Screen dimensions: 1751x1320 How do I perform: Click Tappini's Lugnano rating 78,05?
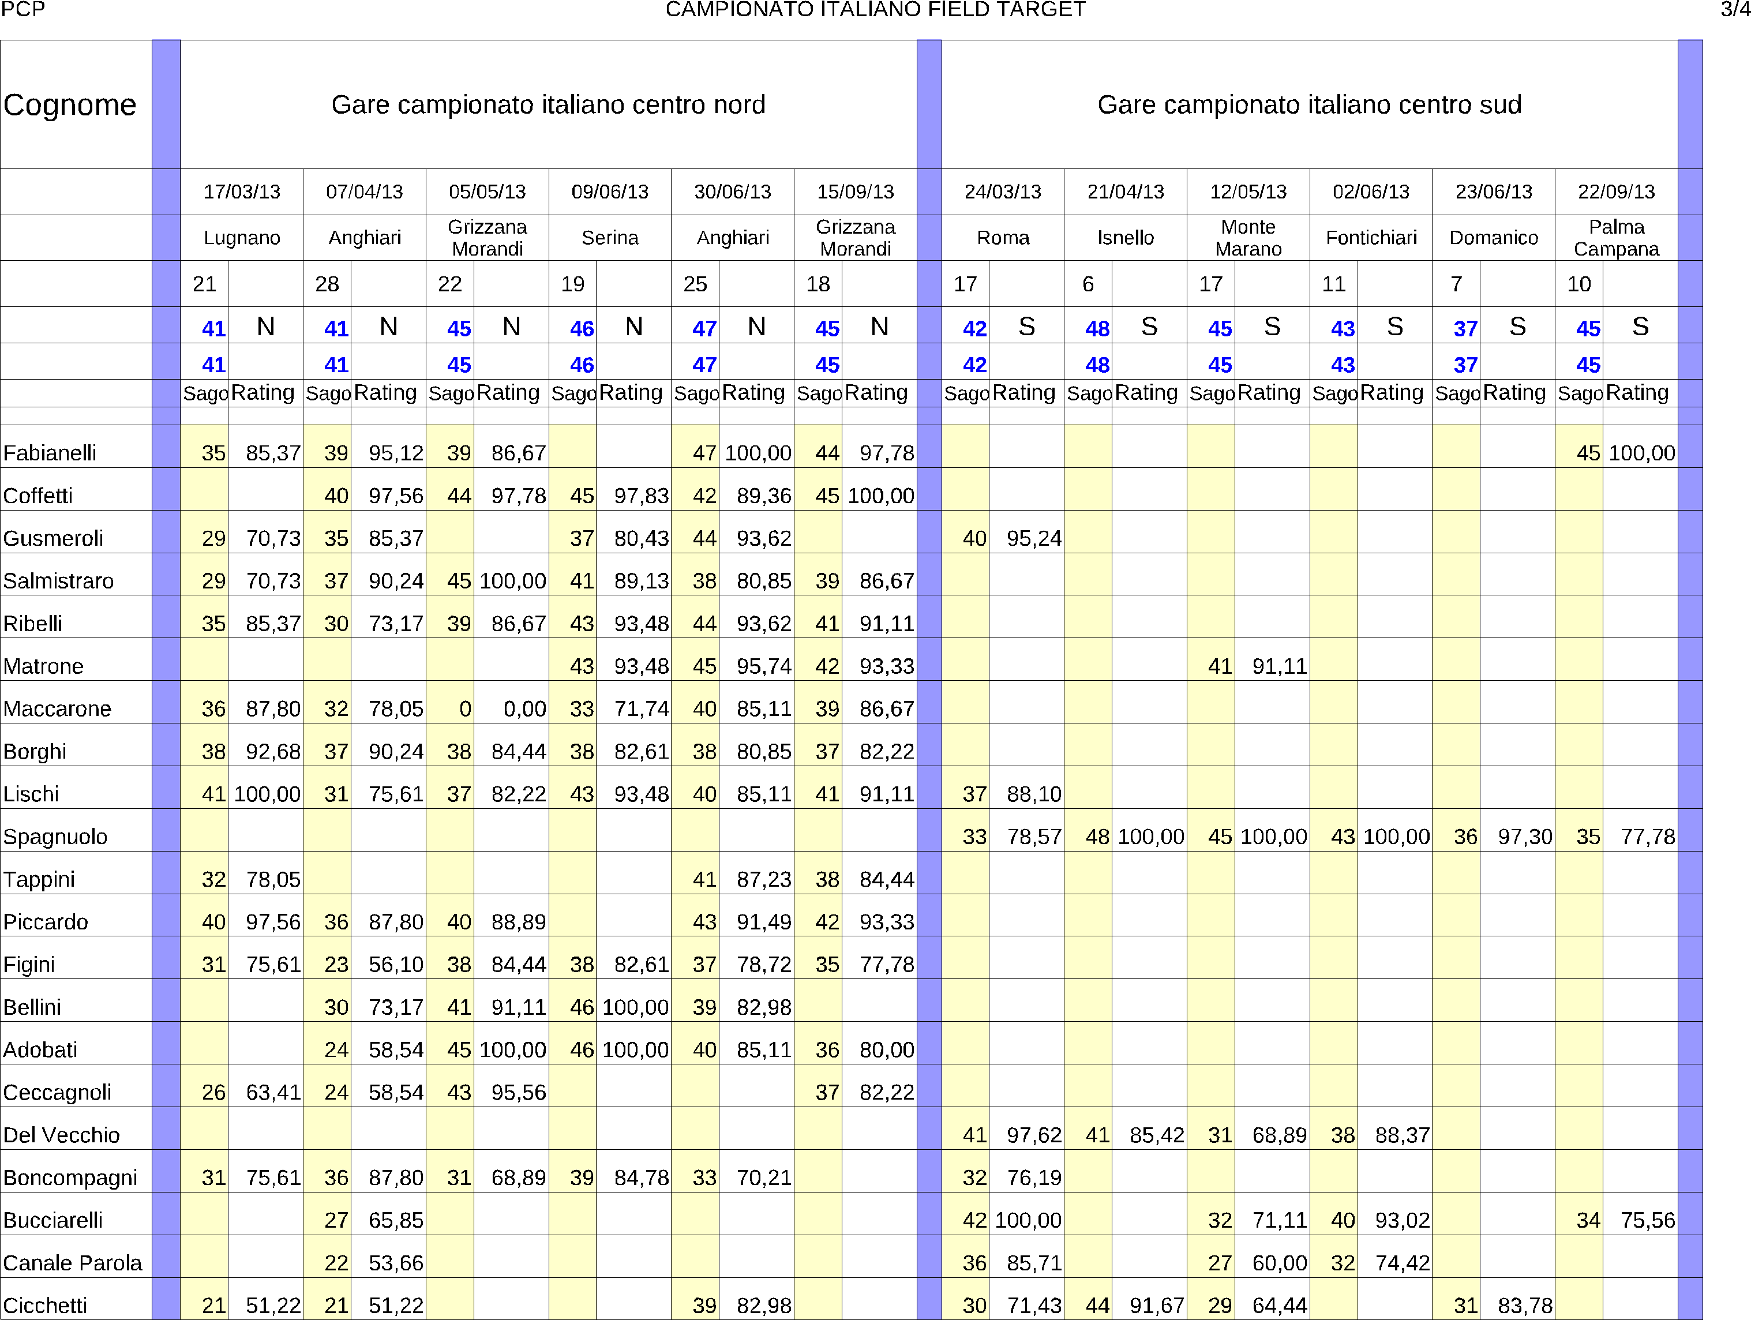(273, 880)
